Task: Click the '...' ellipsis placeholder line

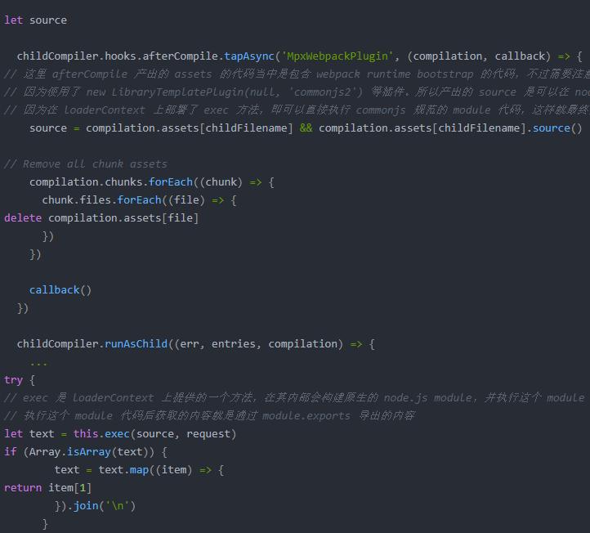Action: (38, 364)
